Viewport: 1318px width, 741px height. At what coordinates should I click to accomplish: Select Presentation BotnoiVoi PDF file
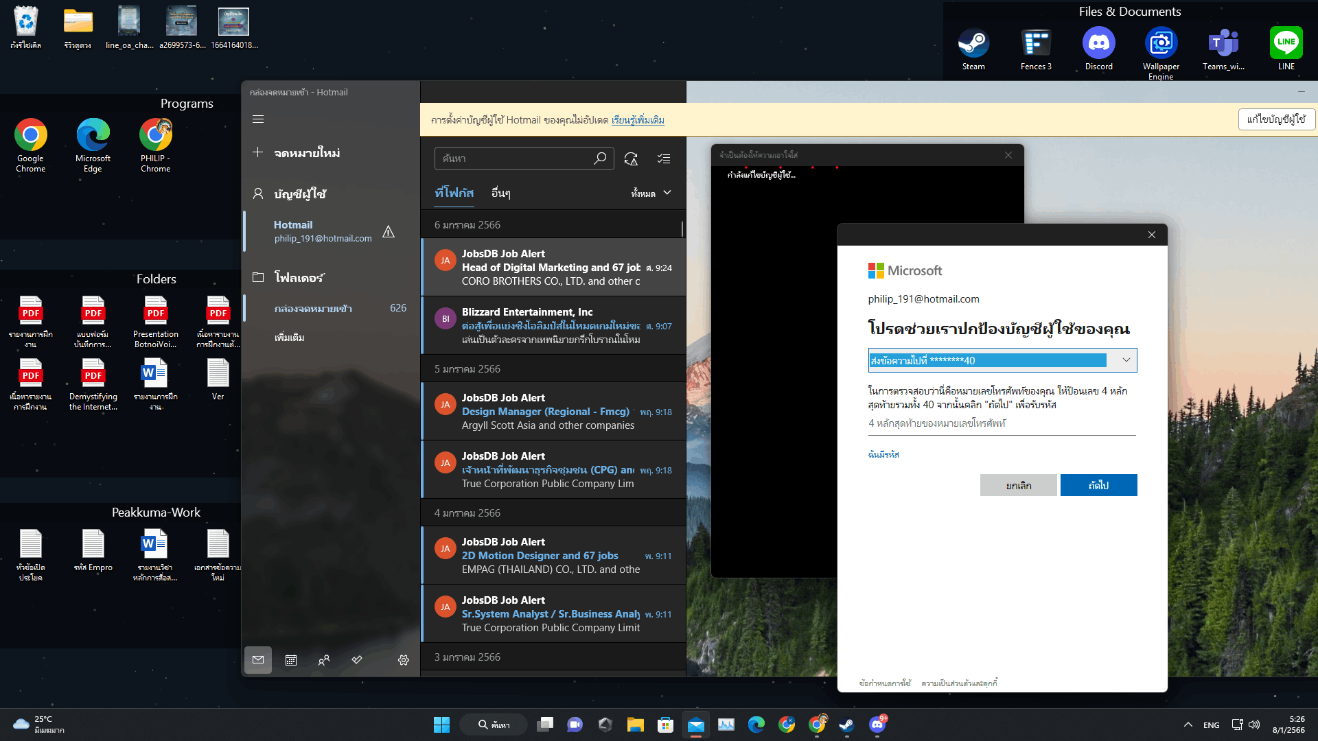point(155,321)
